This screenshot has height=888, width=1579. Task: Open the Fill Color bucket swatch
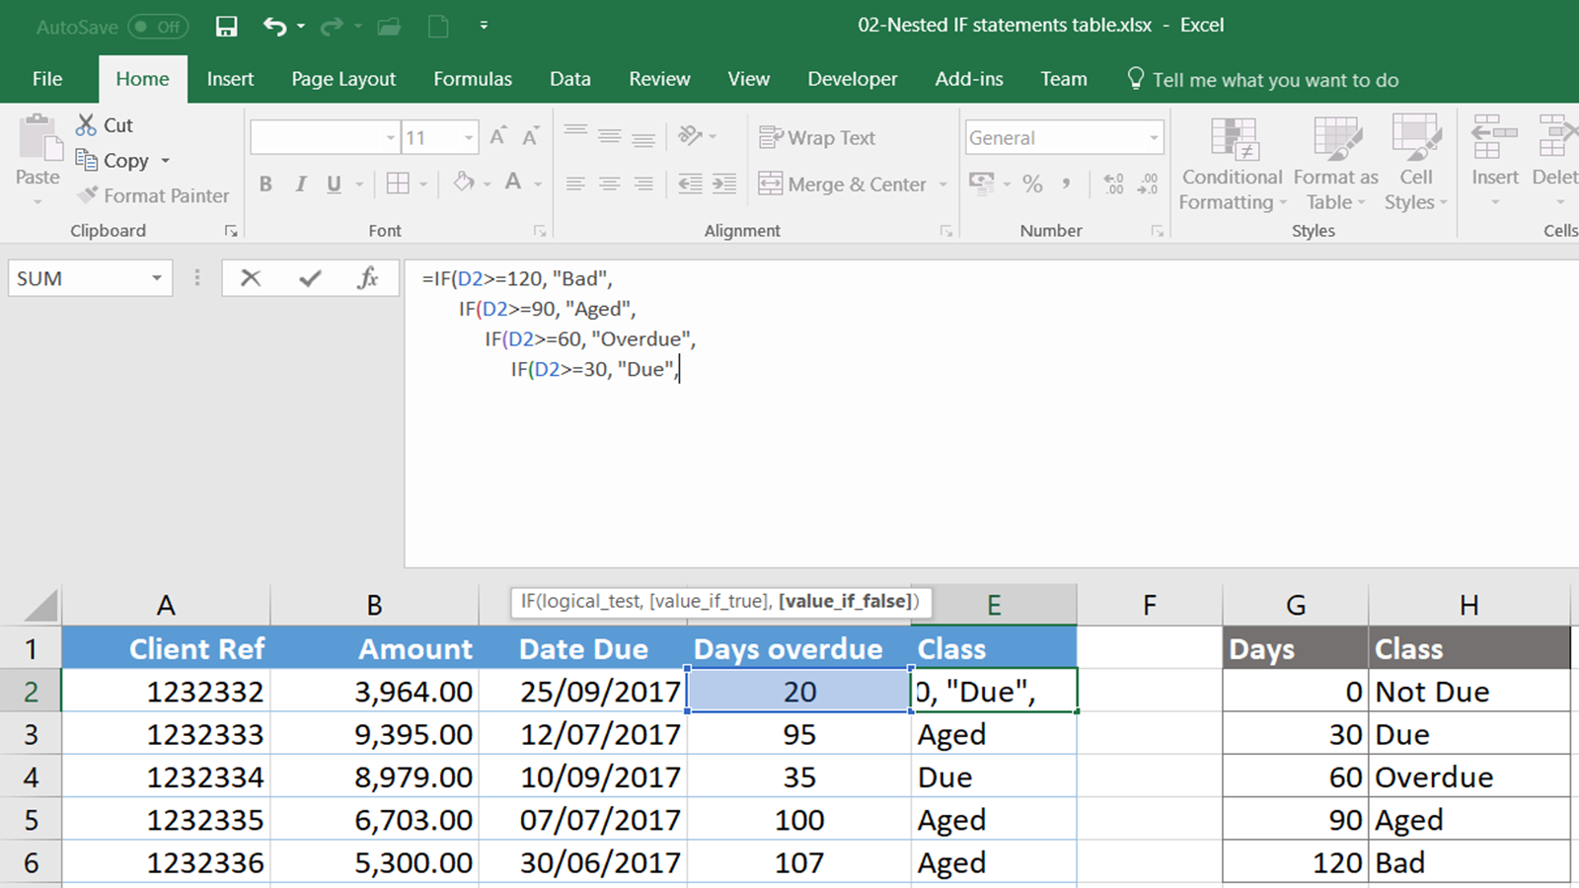[464, 183]
